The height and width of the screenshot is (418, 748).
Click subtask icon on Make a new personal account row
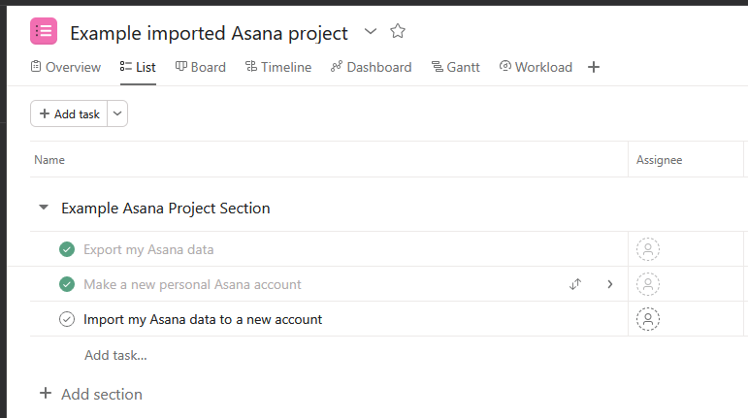pyautogui.click(x=575, y=284)
